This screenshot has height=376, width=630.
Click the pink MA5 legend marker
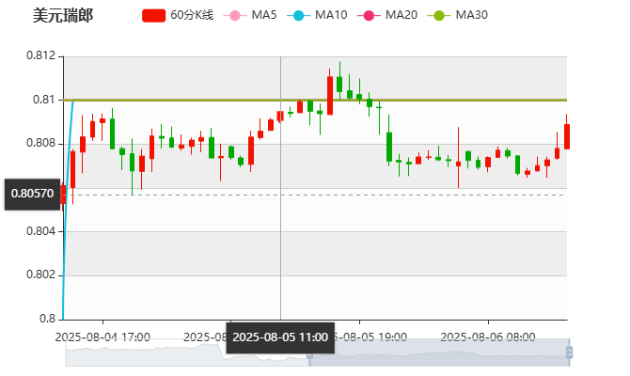tap(235, 15)
